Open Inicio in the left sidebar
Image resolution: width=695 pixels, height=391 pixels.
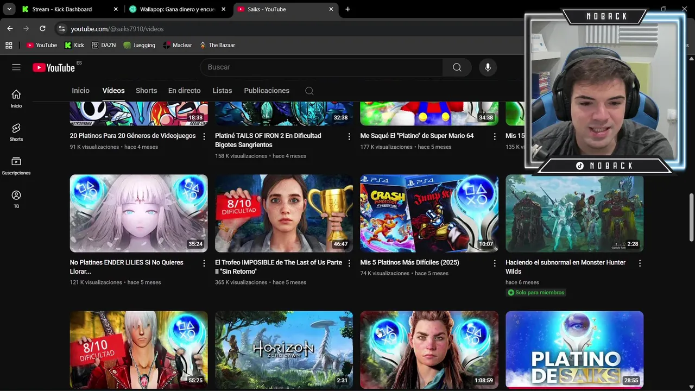(16, 98)
